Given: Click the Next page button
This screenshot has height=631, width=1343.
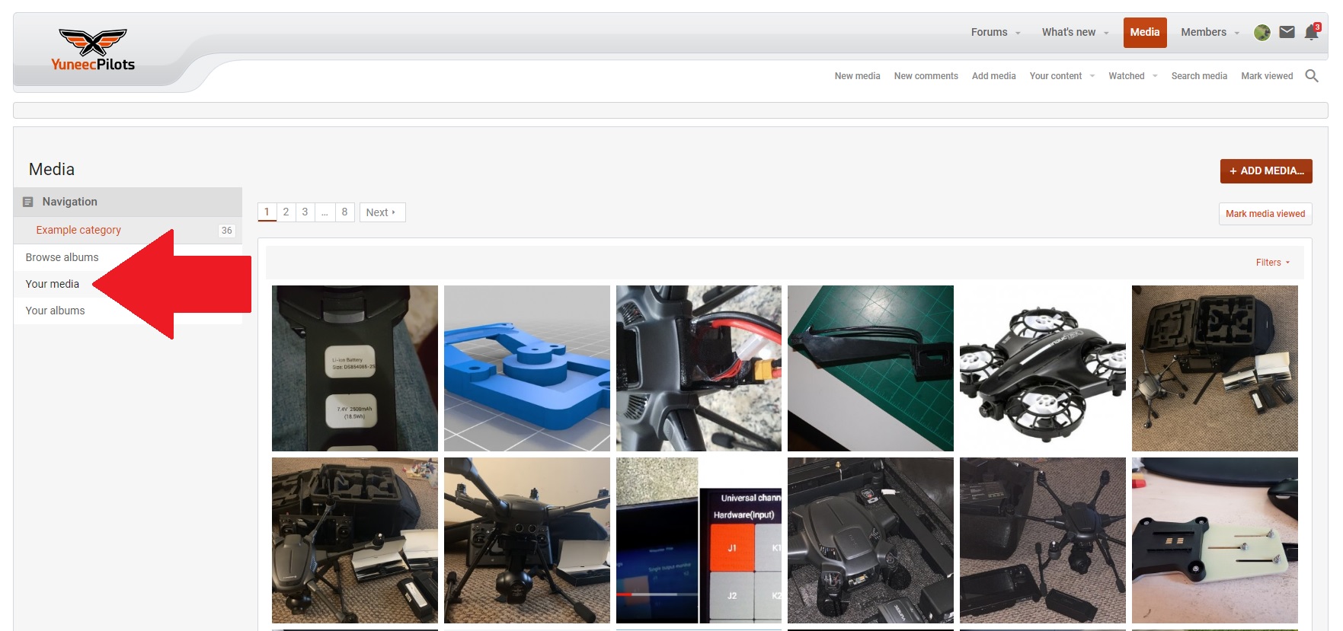Looking at the screenshot, I should coord(382,212).
